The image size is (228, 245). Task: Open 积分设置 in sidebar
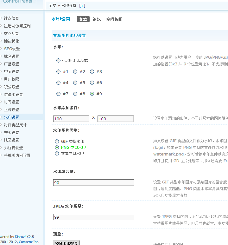11,87
